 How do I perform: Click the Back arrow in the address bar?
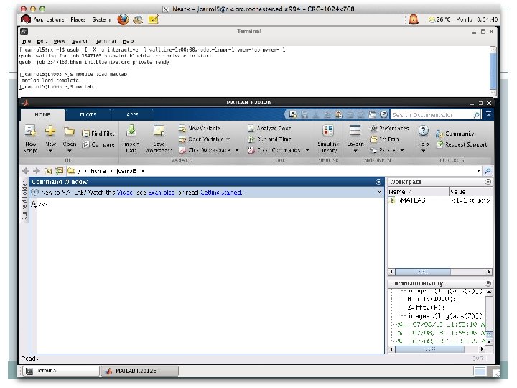26,171
